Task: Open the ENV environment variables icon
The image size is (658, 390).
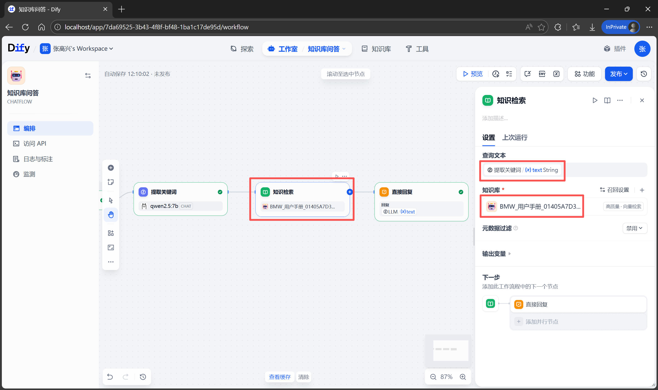Action: coord(542,74)
